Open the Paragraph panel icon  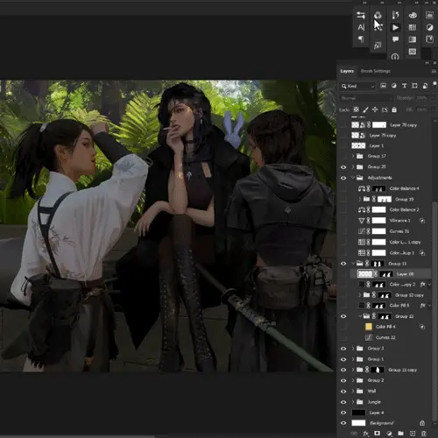361,39
